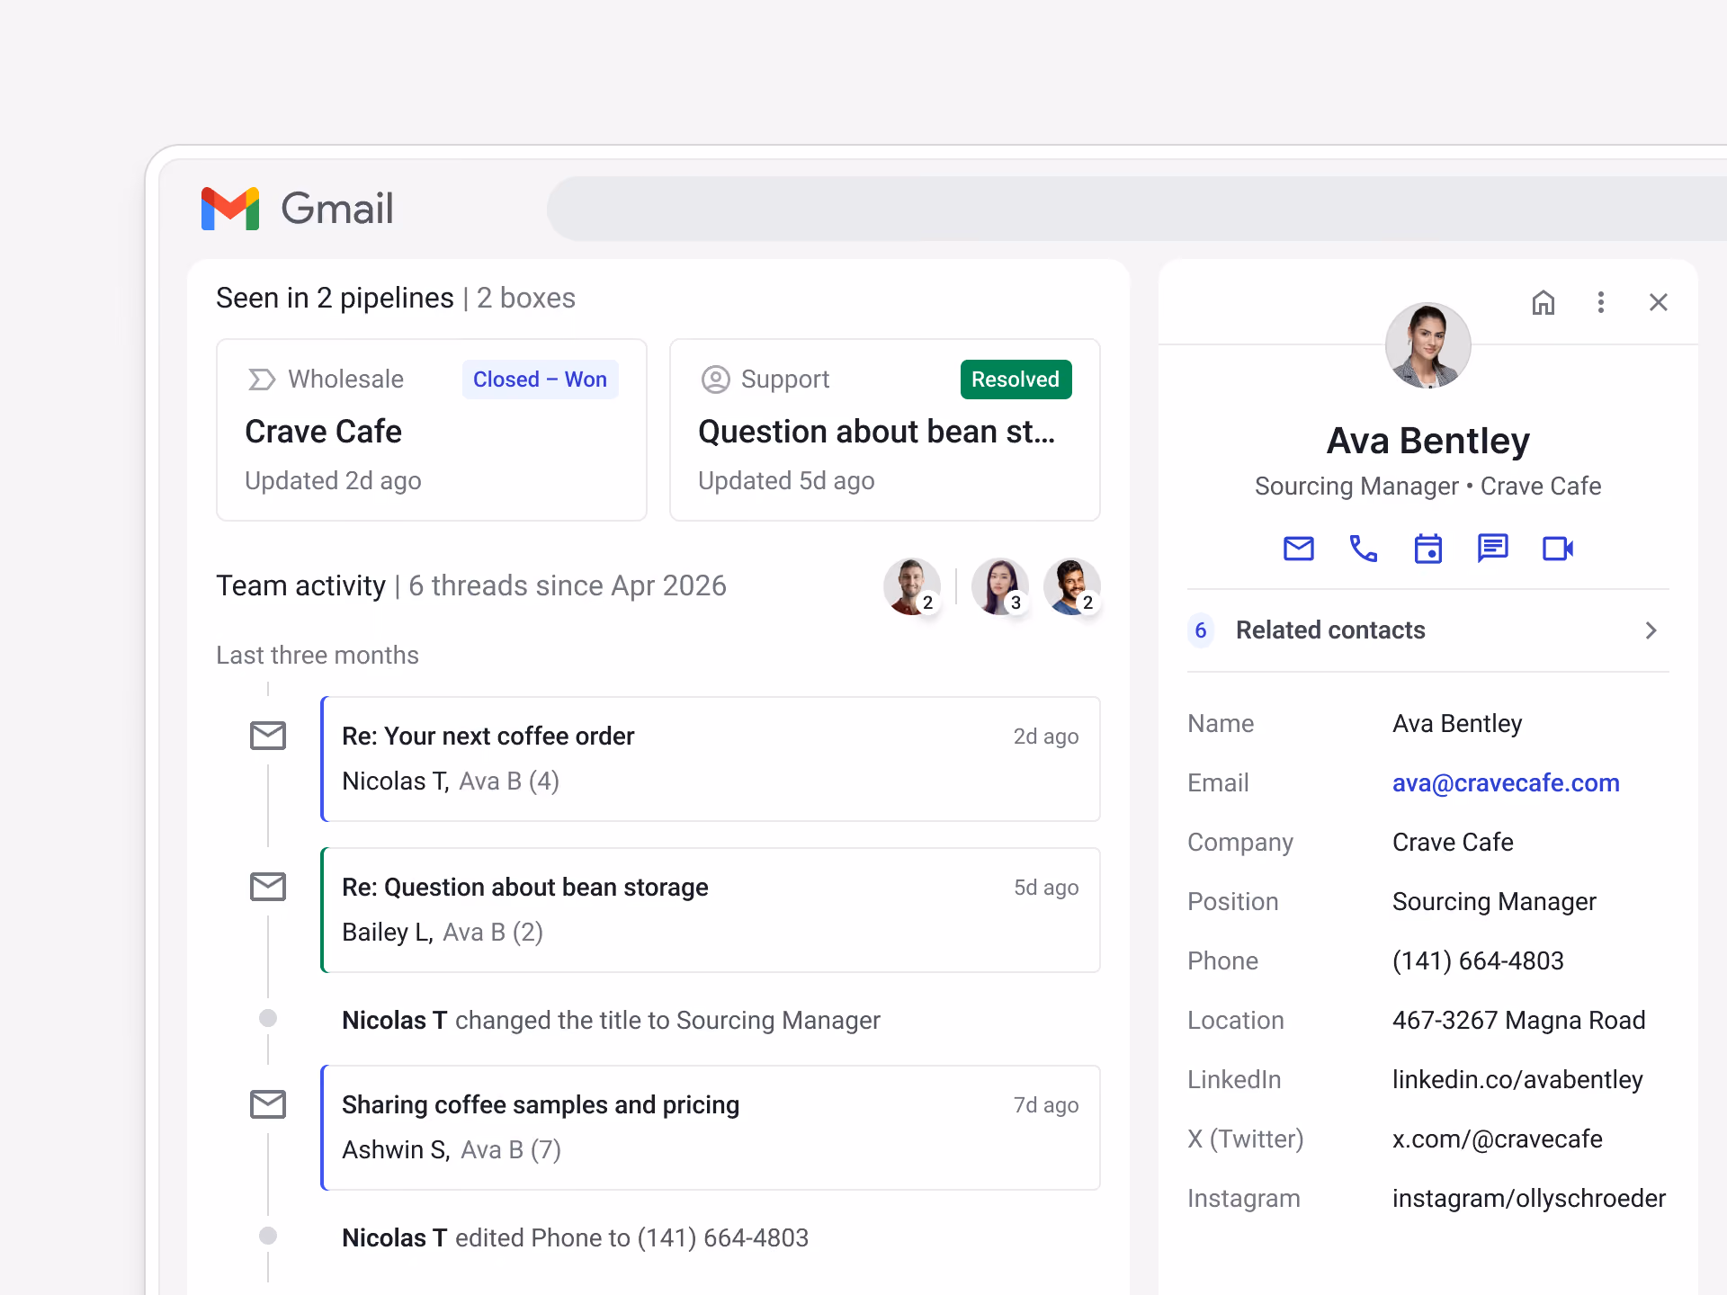
Task: Click the Resolved status badge
Action: pyautogui.click(x=1016, y=380)
